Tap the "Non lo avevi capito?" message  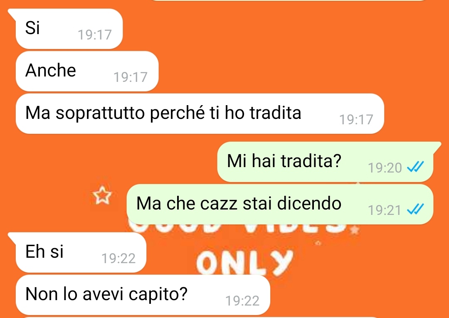(143, 295)
